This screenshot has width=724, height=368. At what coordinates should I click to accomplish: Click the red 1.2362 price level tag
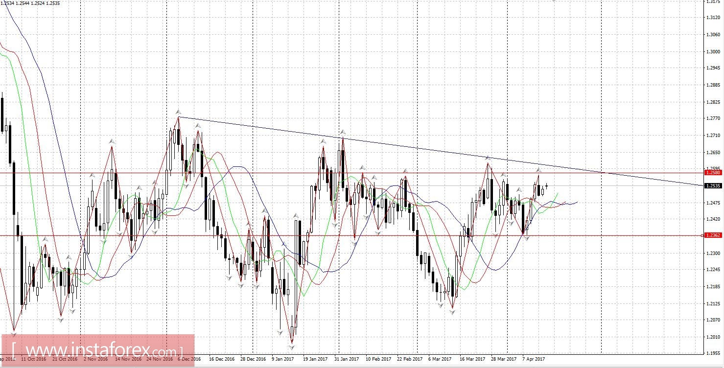coord(712,235)
